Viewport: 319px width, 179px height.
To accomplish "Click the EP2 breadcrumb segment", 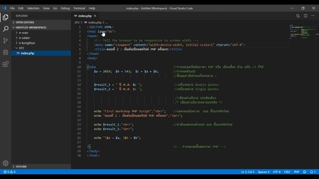I will coord(77,22).
